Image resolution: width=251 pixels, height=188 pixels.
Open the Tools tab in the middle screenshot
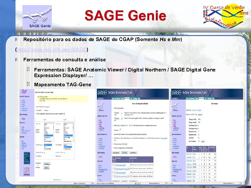(x=139, y=98)
